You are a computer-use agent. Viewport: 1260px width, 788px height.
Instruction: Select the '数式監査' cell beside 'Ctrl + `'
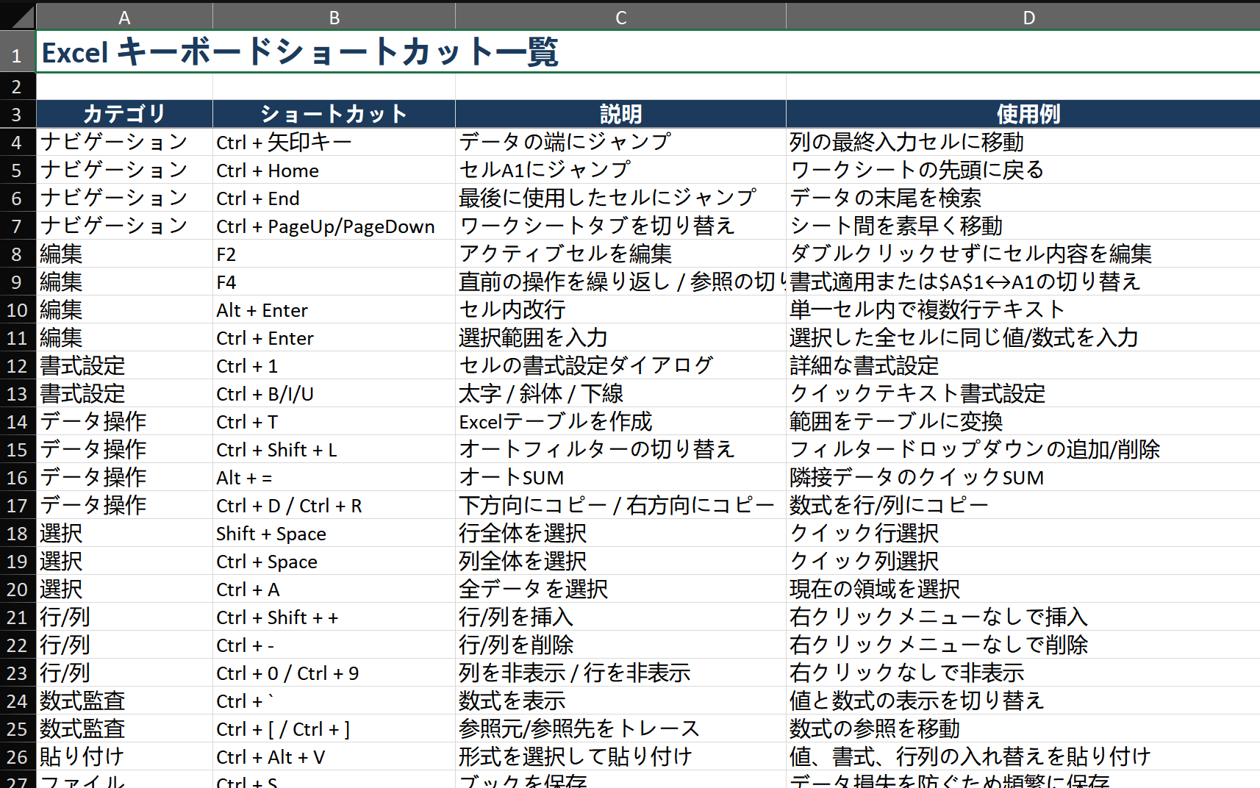click(124, 701)
